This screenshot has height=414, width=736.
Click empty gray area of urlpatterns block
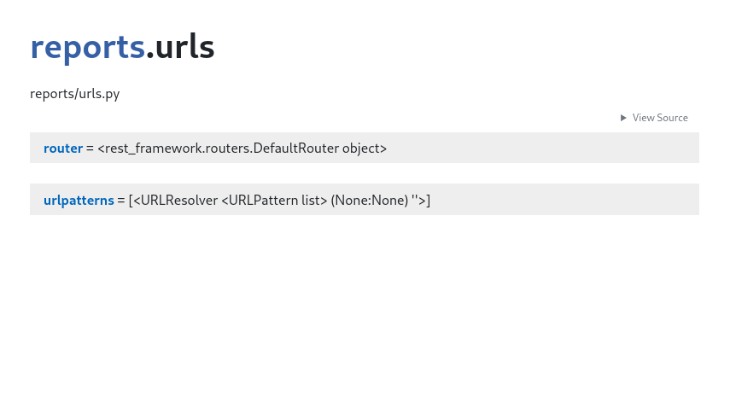(564, 200)
